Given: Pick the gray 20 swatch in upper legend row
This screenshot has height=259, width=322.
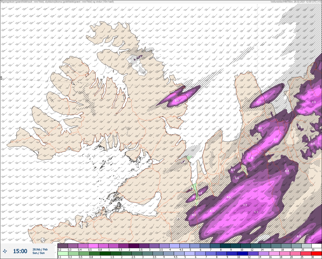Looking at the screenshot, I should pos(296,246).
